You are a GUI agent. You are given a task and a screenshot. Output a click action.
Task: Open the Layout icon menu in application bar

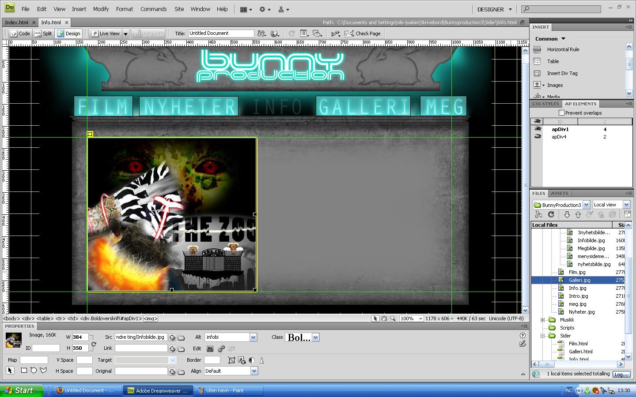pyautogui.click(x=246, y=9)
